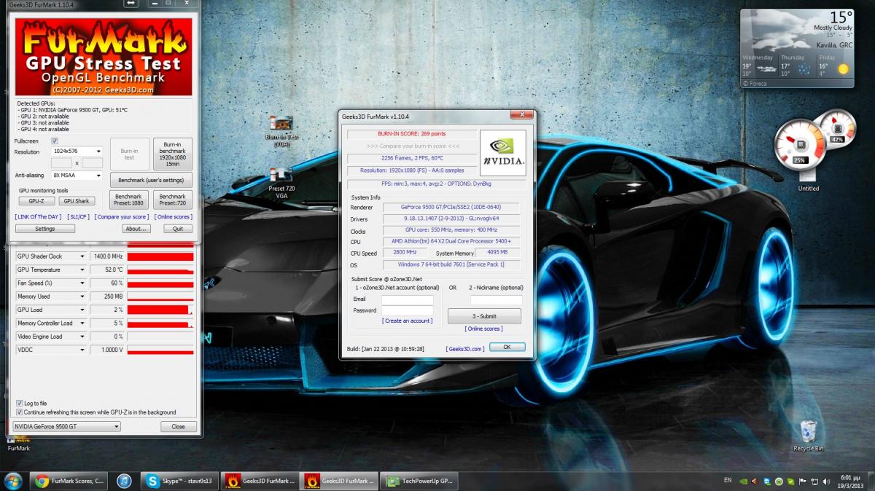Open the LINK Of The DAY link
The height and width of the screenshot is (491, 875).
(x=38, y=217)
